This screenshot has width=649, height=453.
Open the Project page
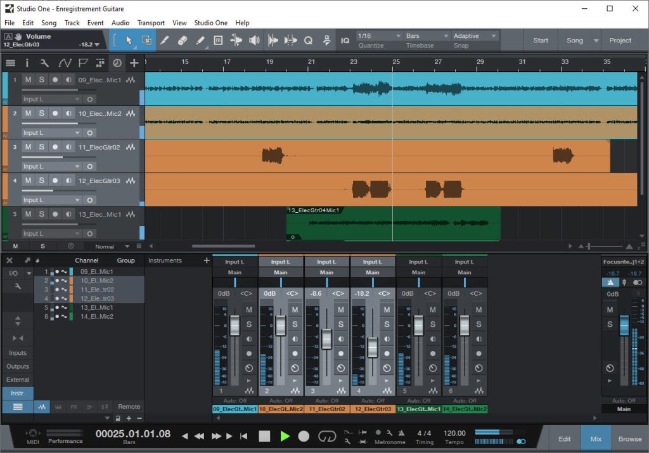point(622,40)
